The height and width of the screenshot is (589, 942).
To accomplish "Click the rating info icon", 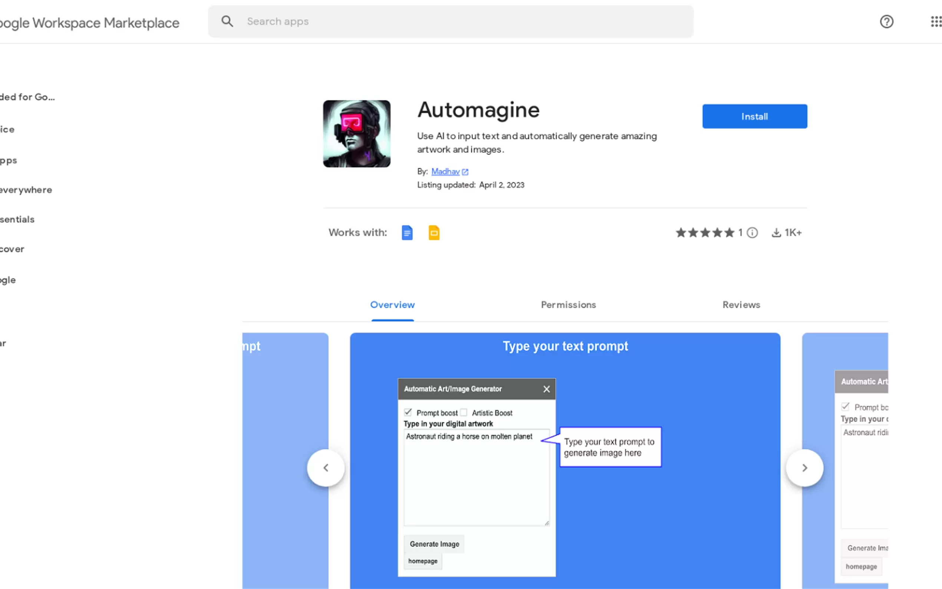I will 752,233.
